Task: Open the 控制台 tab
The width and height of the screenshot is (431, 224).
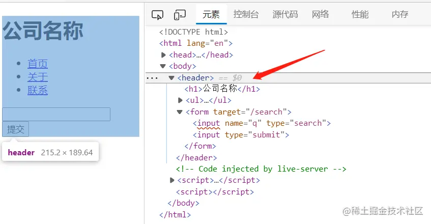Action: click(x=246, y=14)
